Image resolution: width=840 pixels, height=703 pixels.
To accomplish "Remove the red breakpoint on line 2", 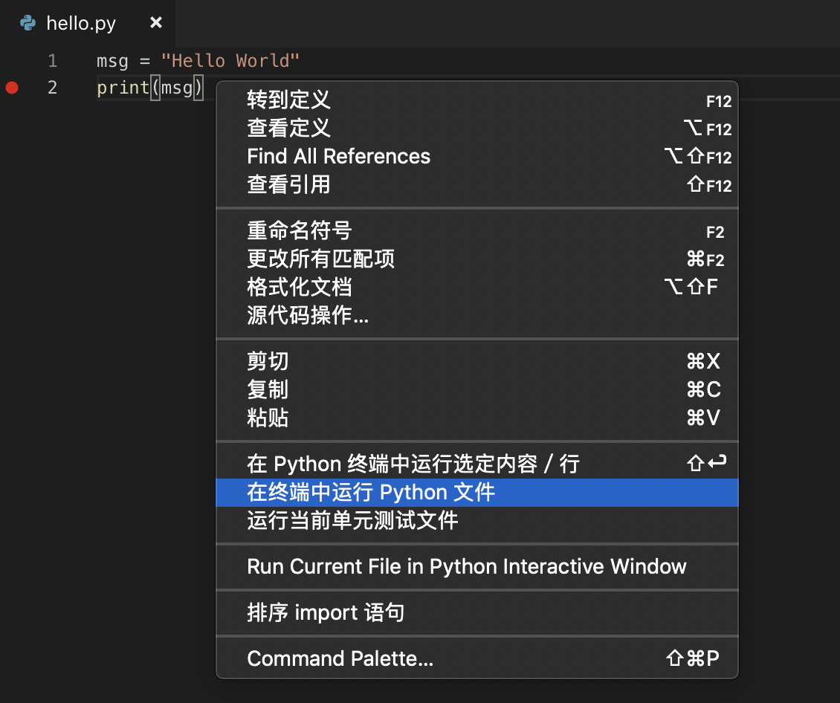I will click(12, 87).
